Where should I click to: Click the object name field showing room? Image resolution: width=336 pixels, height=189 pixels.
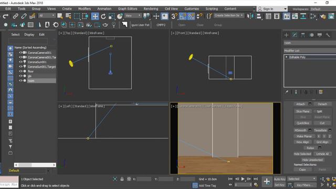310,43
